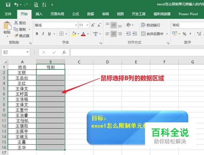Switch to the 插入 tab

pos(39,14)
